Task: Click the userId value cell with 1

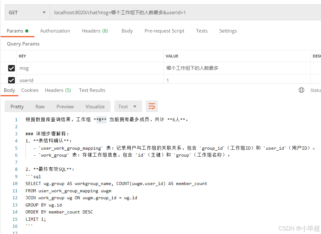Action: click(237, 79)
